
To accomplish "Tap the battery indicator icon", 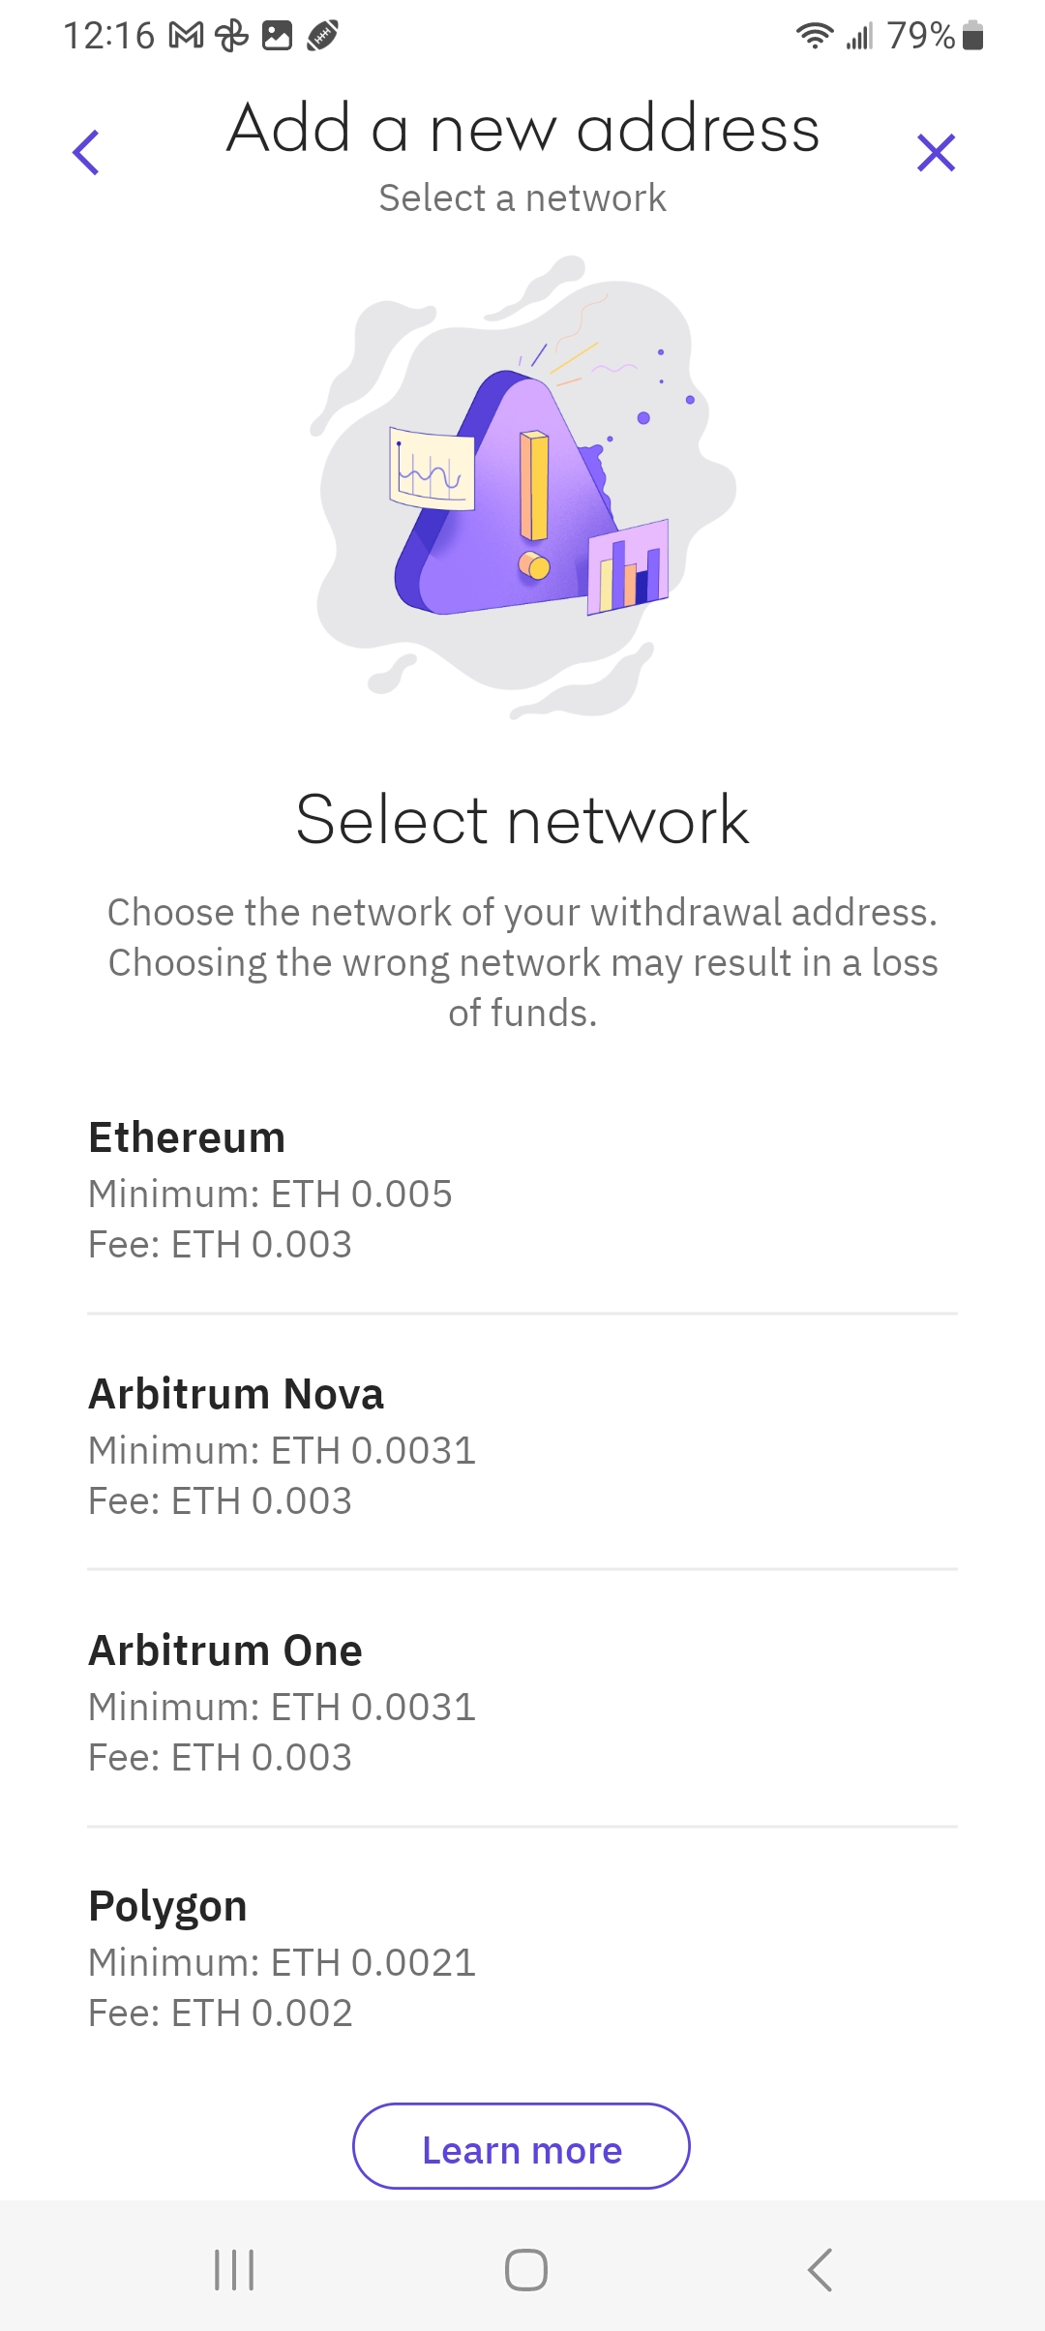I will click(x=973, y=36).
